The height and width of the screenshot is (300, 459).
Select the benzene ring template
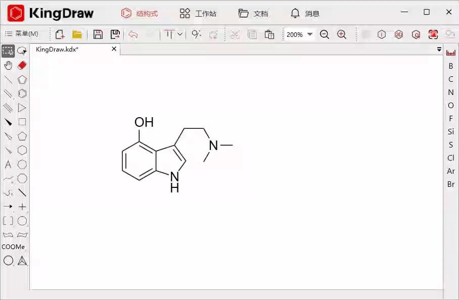(x=22, y=93)
